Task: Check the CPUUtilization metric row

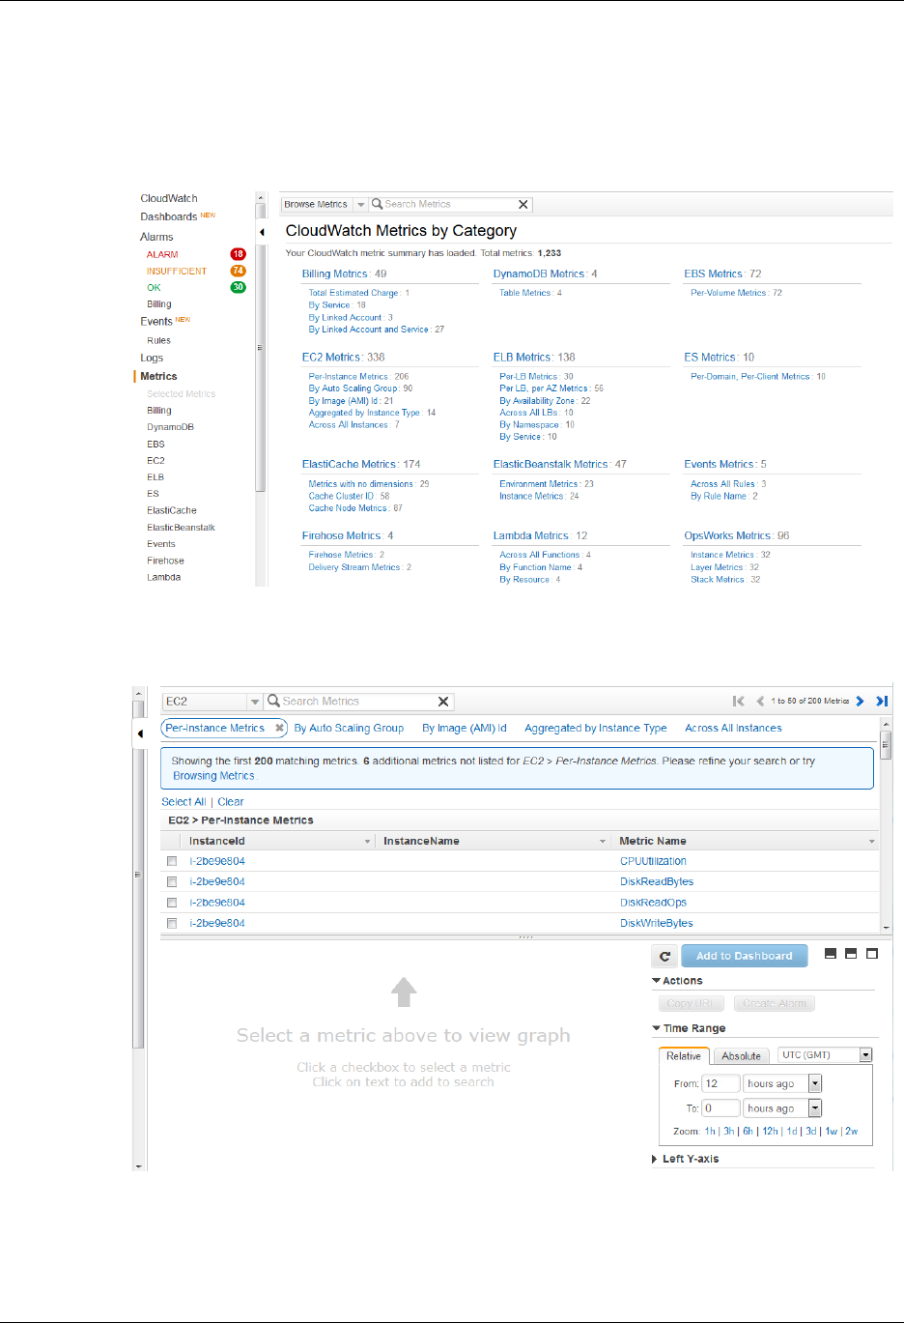Action: point(172,861)
